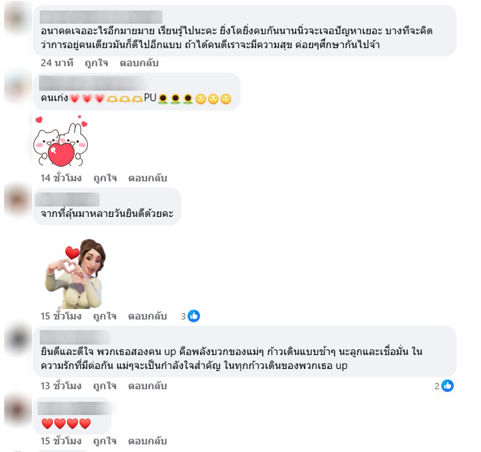Open blurred username above the คนเก่ง comment
This screenshot has height=452, width=481.
[93, 83]
